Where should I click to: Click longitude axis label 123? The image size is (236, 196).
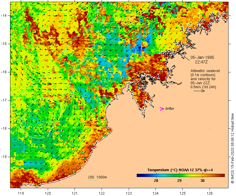pos(129,193)
